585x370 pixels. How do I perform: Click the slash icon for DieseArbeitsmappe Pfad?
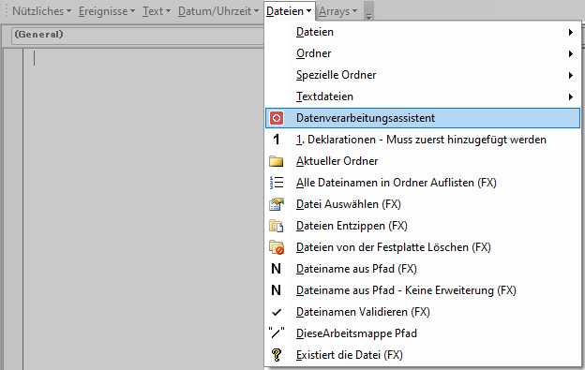276,333
